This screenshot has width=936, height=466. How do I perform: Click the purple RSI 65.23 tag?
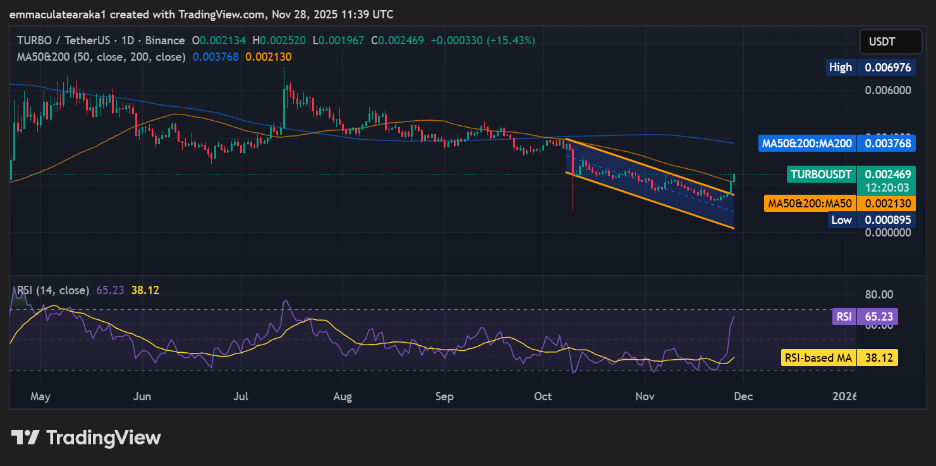865,317
